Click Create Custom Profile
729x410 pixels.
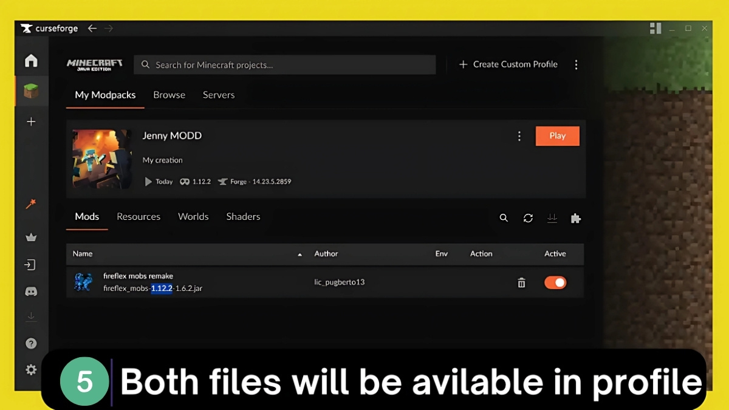coord(508,64)
